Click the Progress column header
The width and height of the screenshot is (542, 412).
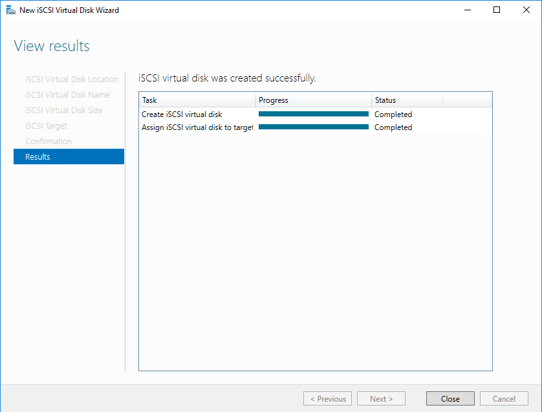coord(313,100)
